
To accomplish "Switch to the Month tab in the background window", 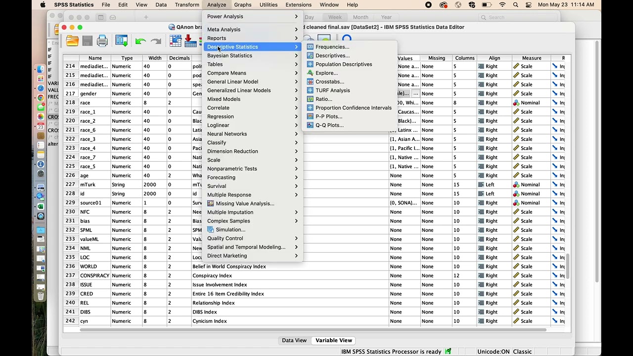I will click(x=361, y=17).
